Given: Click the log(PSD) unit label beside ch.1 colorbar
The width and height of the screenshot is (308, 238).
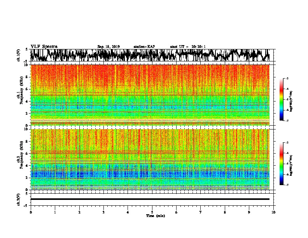Looking at the screenshot, I should (291, 101).
